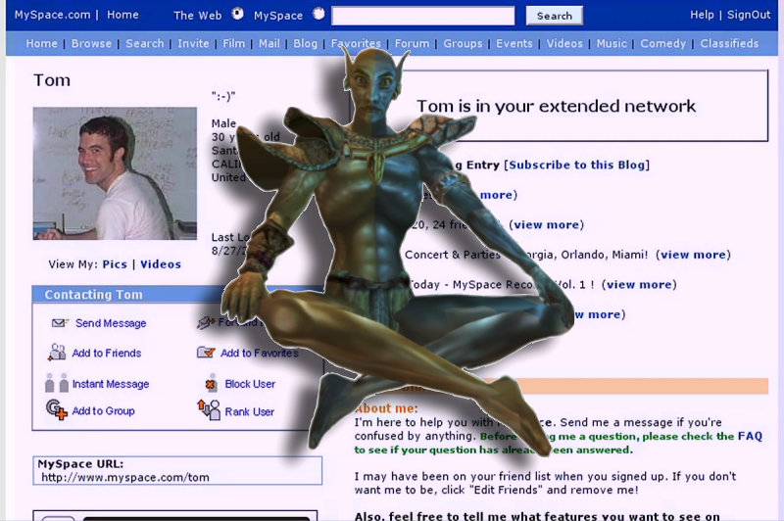The image size is (784, 521).
Task: Select the MySpace search radio button
Action: (x=318, y=14)
